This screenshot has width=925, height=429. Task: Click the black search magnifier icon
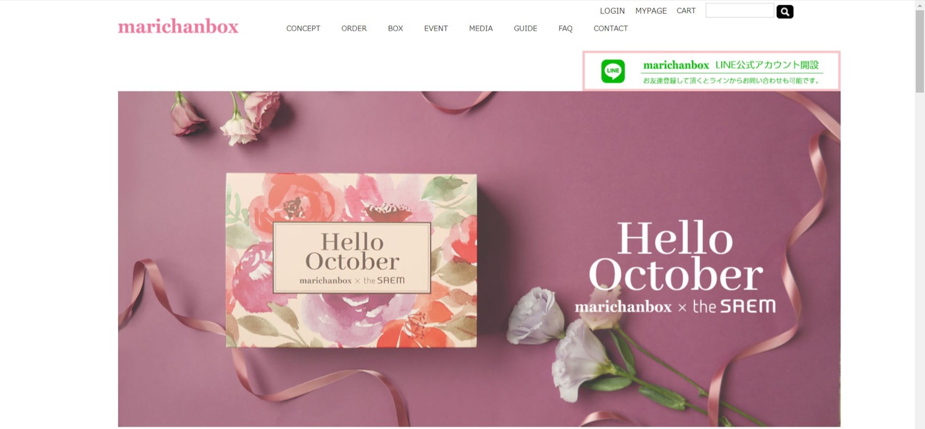(785, 11)
